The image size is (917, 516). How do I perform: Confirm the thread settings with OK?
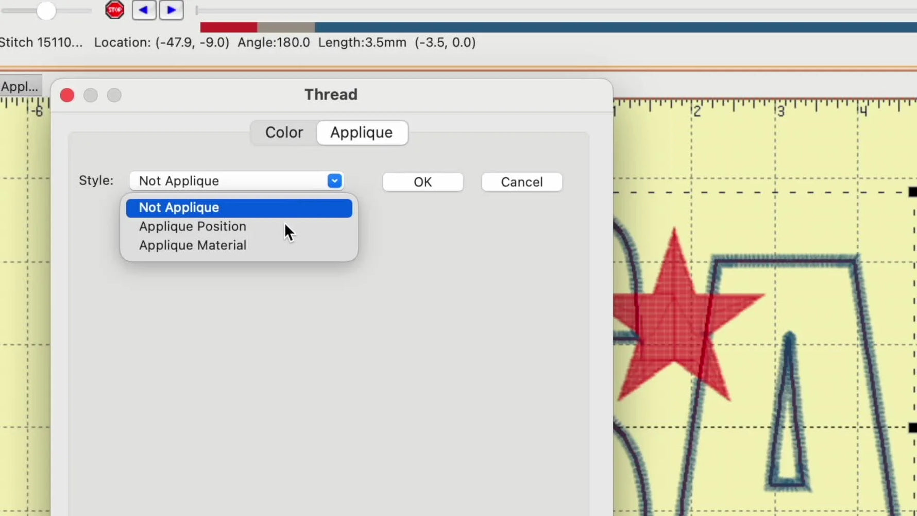coord(422,182)
